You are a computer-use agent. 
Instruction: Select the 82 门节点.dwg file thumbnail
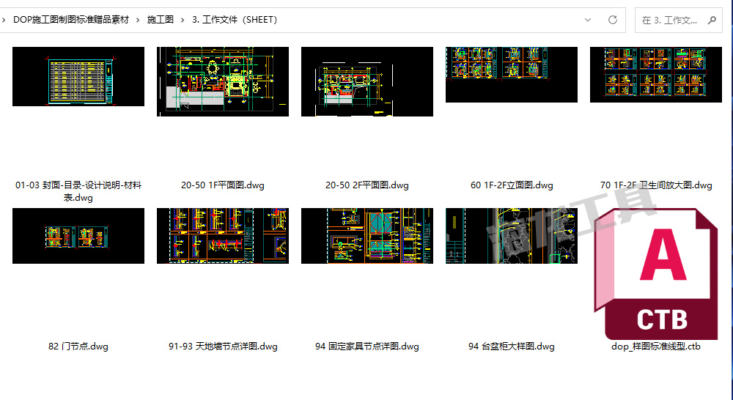point(78,236)
